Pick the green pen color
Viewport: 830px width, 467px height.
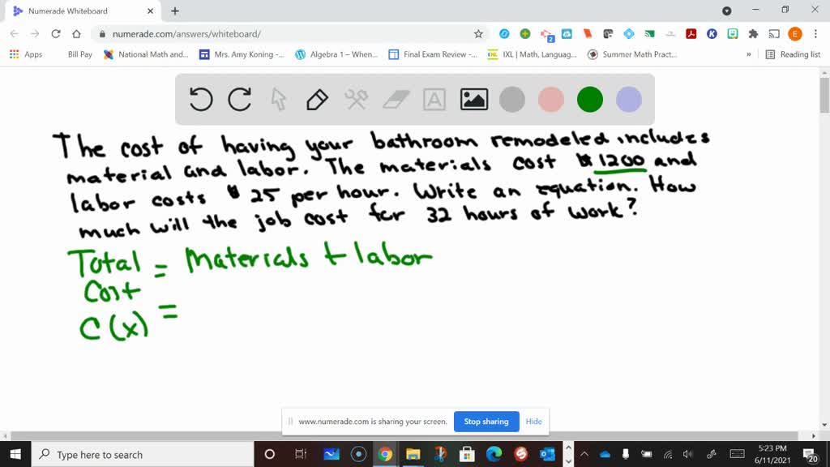point(590,100)
